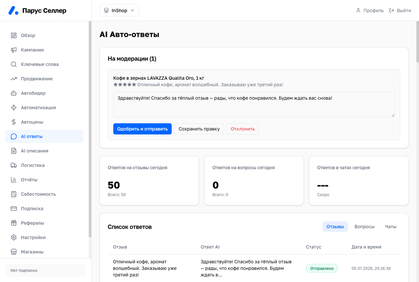Screen dimensions: 419x282
Task: Click the Ответов на вопросы сегодня card
Action: 254,181
